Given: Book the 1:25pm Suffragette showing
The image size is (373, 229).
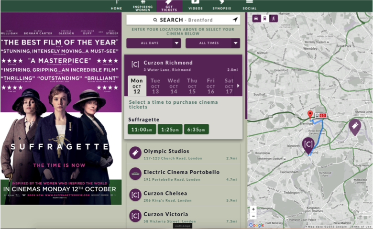Looking at the screenshot, I should pos(170,130).
